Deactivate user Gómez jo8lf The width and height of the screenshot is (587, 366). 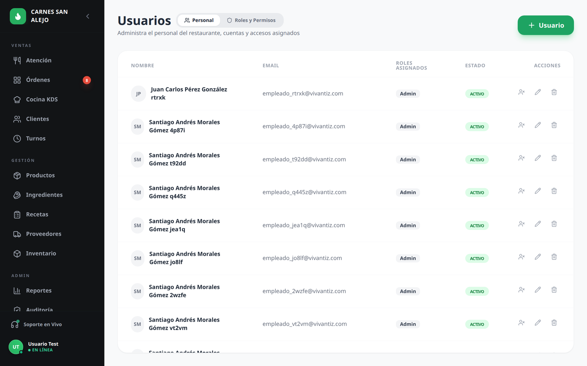tap(521, 257)
